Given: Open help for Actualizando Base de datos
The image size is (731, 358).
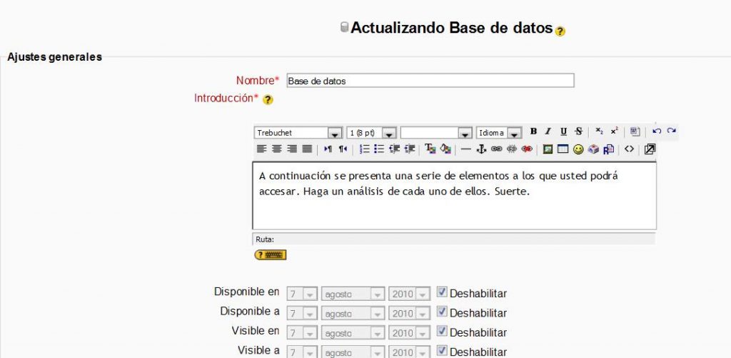Looking at the screenshot, I should [560, 31].
